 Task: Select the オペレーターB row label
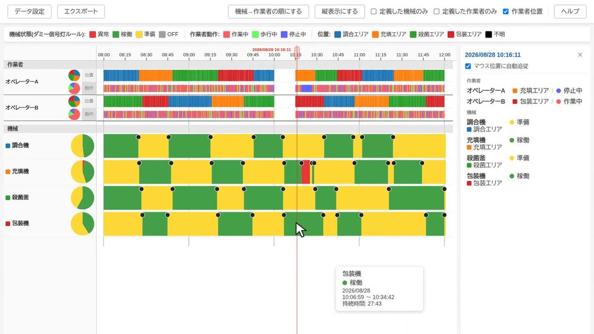(x=22, y=107)
